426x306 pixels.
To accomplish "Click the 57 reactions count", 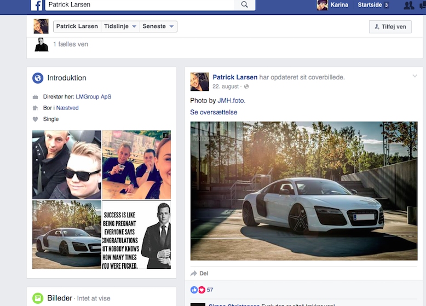I will coord(210,290).
